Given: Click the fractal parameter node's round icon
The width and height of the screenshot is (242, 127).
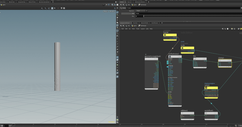Looking at the screenshot, I should point(165,35).
